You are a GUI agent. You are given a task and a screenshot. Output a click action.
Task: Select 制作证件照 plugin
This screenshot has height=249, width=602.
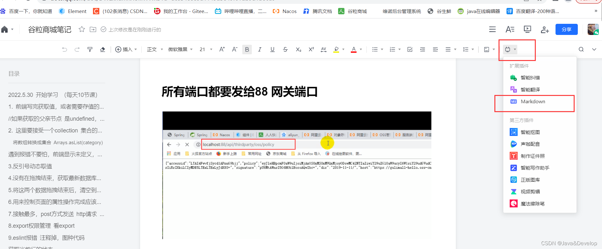click(x=540, y=156)
